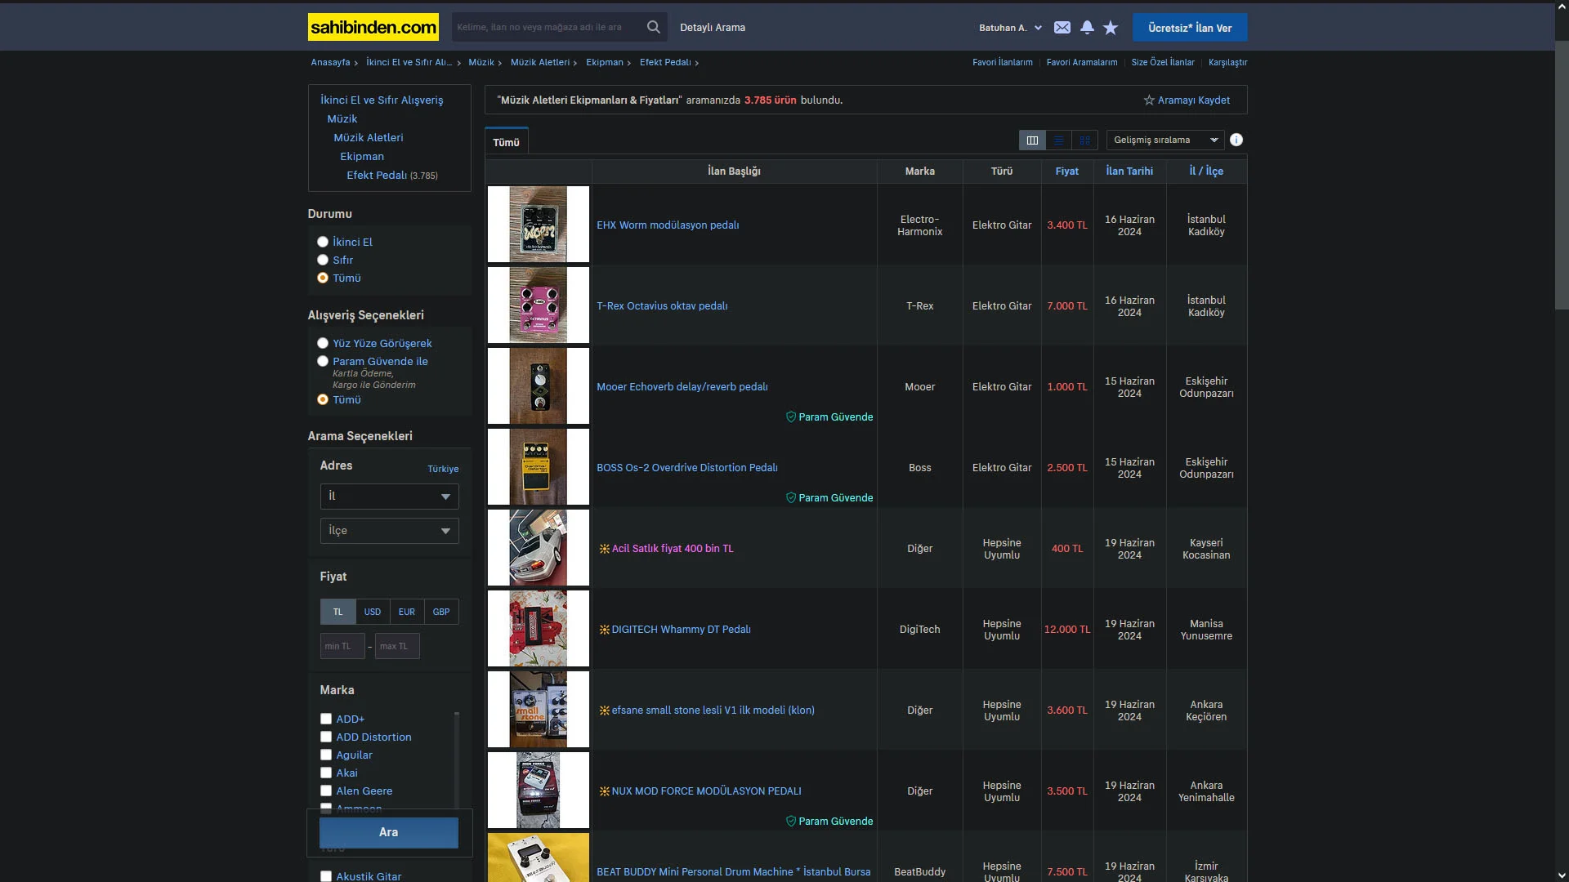The height and width of the screenshot is (882, 1569).
Task: Select Tümü radio under Alışveriş Seçenekleri
Action: pos(323,399)
